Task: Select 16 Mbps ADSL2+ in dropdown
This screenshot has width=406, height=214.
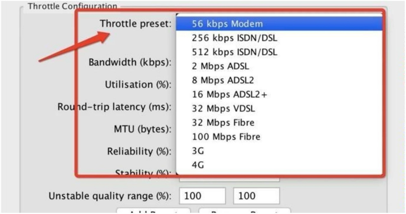Action: coord(229,95)
